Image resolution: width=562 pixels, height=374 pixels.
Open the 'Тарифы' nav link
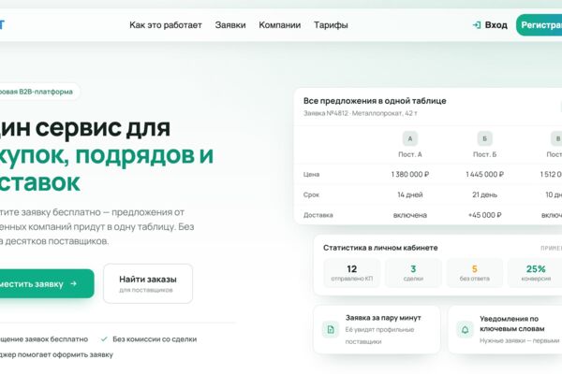(x=331, y=25)
